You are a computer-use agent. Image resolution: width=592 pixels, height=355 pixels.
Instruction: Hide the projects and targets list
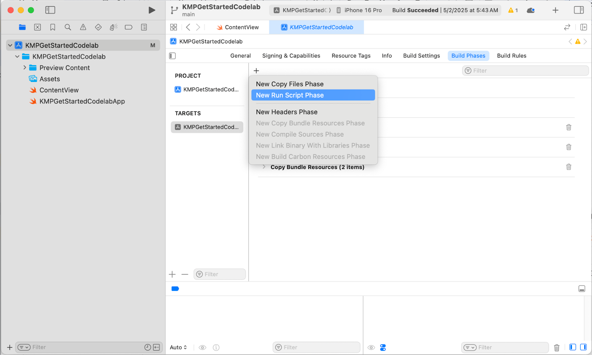[172, 56]
